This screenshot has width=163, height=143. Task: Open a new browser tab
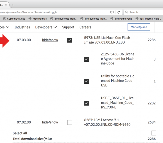pyautogui.click(x=13, y=5)
